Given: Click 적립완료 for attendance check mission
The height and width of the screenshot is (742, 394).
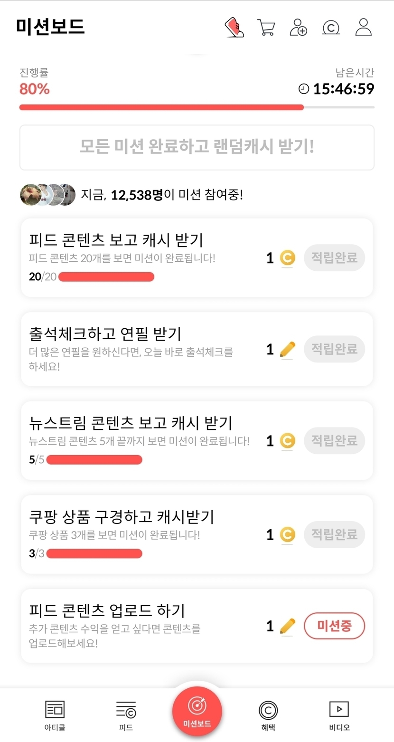Looking at the screenshot, I should coord(334,349).
